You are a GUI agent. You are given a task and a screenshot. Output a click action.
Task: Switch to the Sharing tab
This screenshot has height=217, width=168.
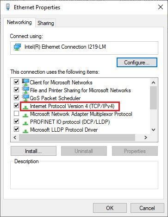coord(46,23)
